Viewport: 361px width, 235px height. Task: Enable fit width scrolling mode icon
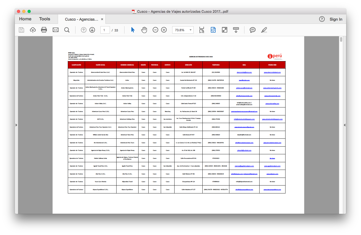tap(202, 30)
